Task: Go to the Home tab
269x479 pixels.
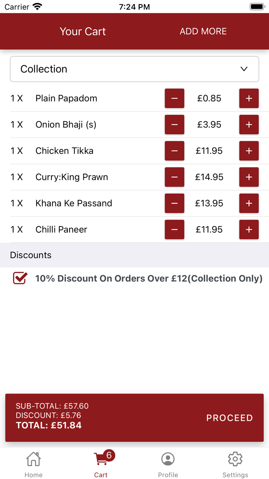Action: coord(33,464)
